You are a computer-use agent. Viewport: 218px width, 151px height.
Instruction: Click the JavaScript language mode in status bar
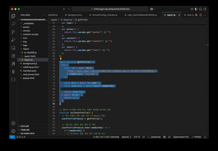[x=155, y=137]
